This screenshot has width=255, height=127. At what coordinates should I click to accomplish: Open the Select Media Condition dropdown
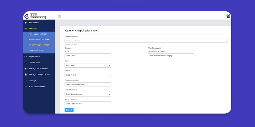88,104
